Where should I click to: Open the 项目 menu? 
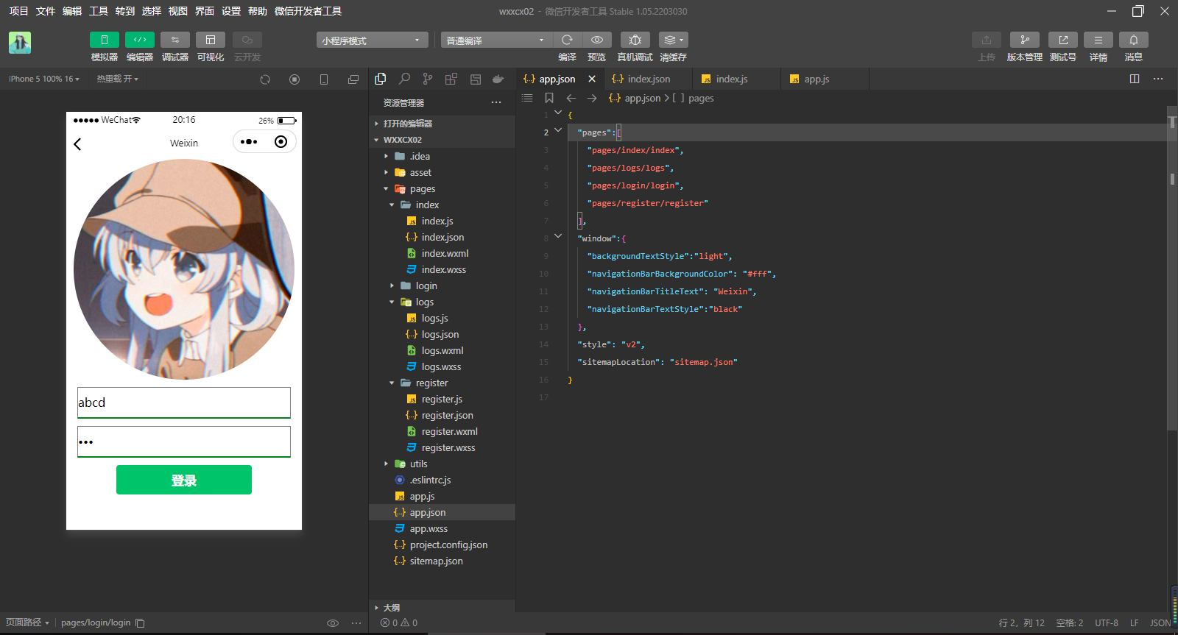(18, 11)
